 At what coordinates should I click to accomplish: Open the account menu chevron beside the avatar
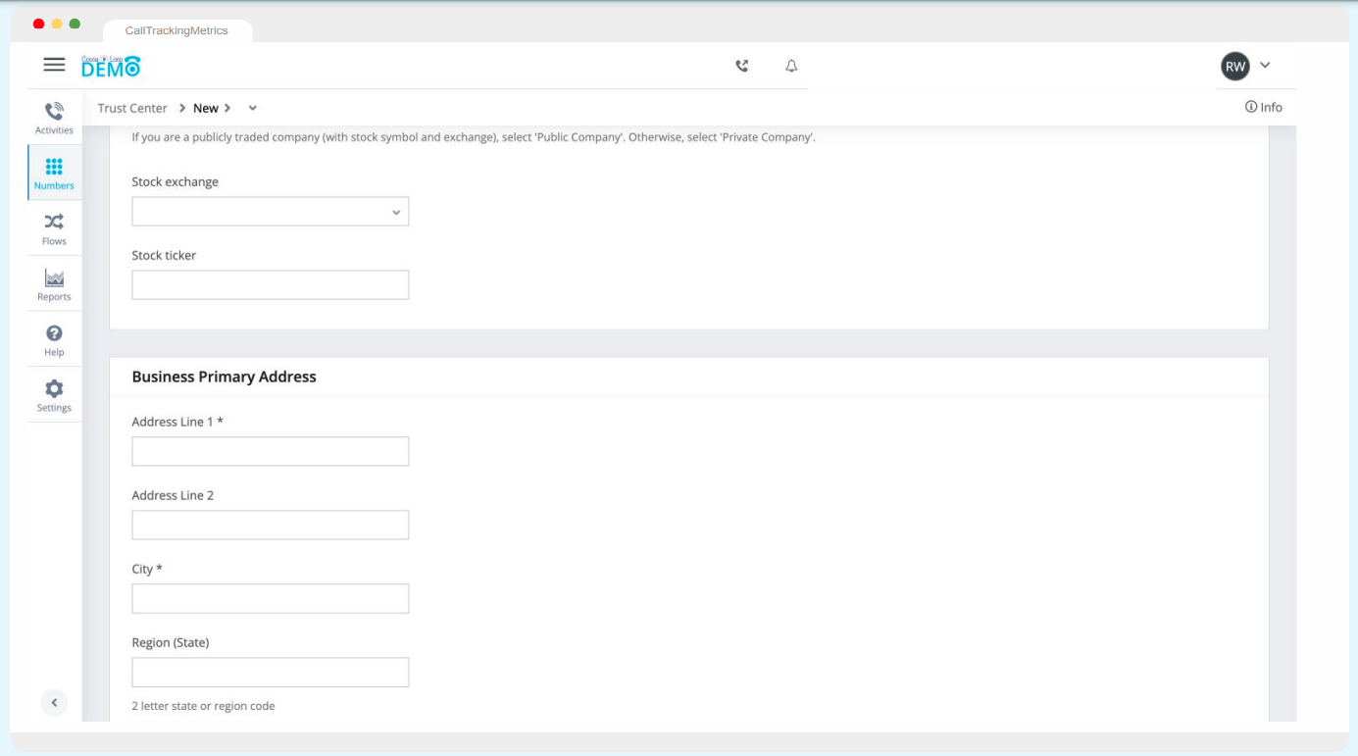[1265, 66]
